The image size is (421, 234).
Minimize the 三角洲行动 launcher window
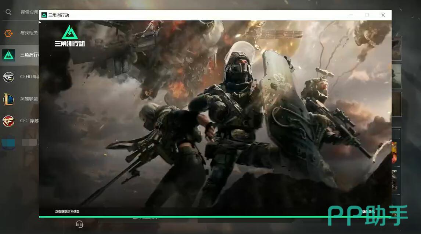coord(351,15)
